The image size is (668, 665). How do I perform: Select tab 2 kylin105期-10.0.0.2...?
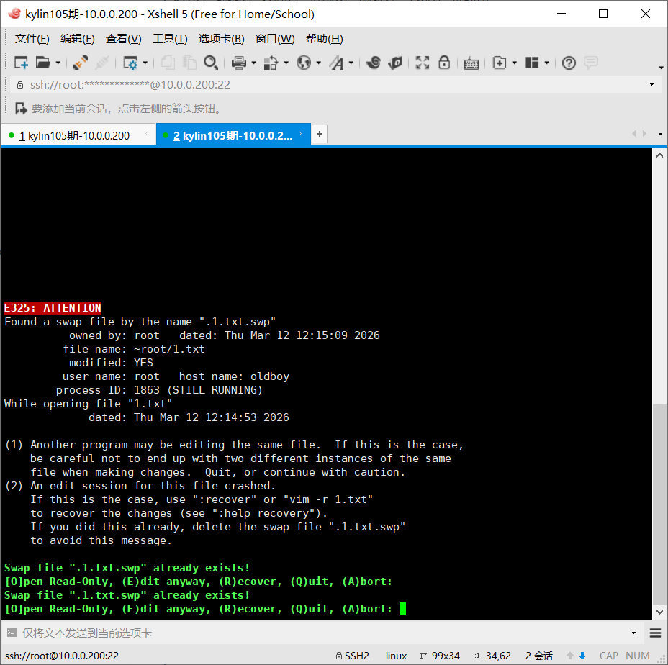[x=233, y=136]
